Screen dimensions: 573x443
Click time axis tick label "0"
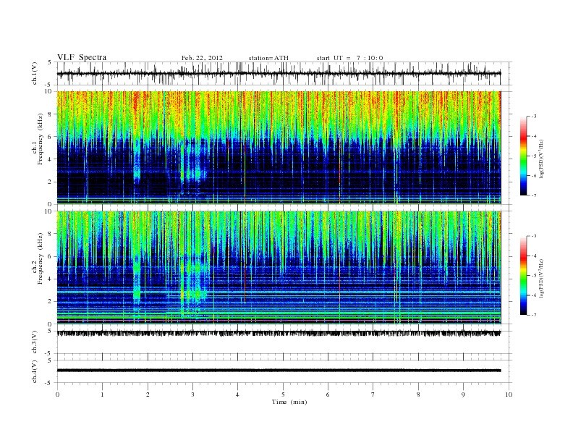pos(57,395)
